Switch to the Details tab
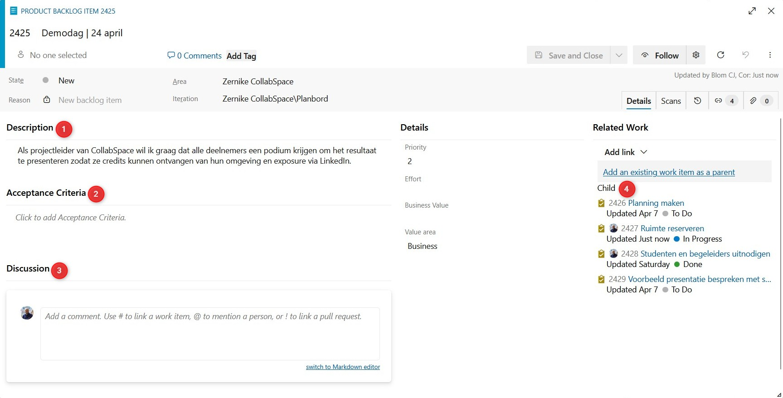This screenshot has height=398, width=783. (639, 101)
